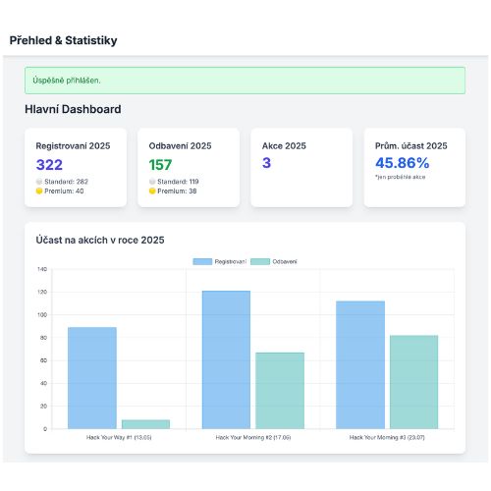Select teal checked-in bar for Hack Your Way #1
This screenshot has width=491, height=491.
pyautogui.click(x=145, y=424)
